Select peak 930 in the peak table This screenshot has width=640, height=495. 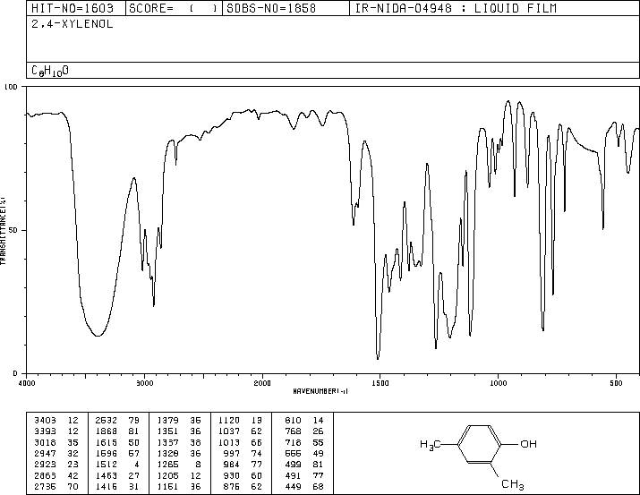(232, 475)
